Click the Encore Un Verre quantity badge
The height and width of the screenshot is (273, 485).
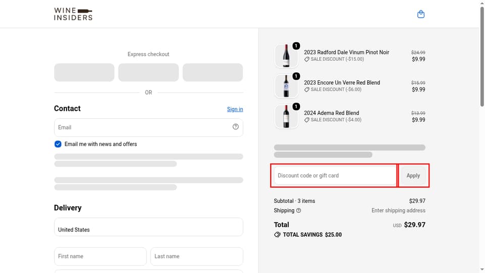[296, 76]
